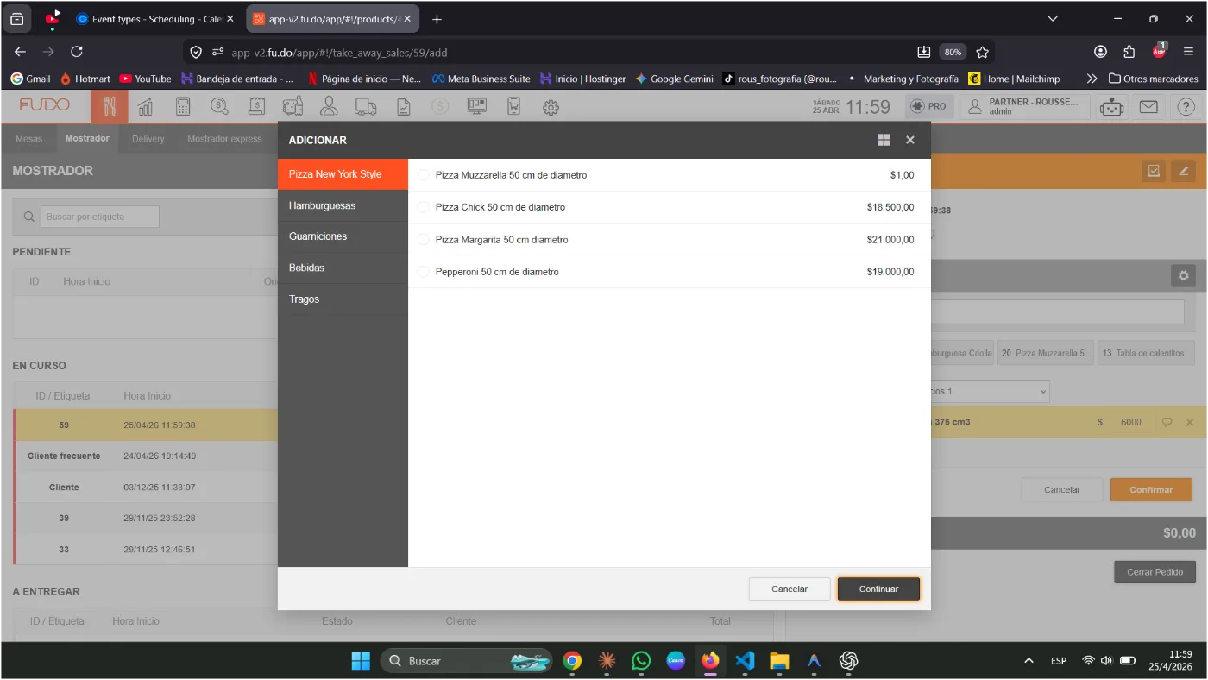Image resolution: width=1208 pixels, height=680 pixels.
Task: Select Pizza Margarita 50 cm radio button
Action: pyautogui.click(x=423, y=240)
